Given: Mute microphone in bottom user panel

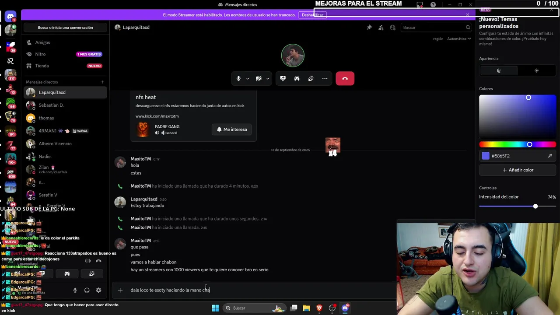Looking at the screenshot, I should coord(75,290).
